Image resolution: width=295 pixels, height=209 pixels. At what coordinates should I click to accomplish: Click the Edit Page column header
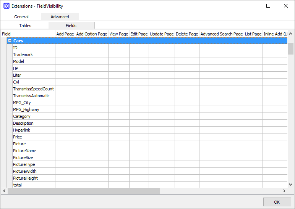[x=139, y=34]
